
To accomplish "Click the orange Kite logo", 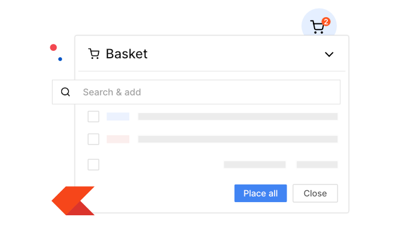I will click(73, 200).
